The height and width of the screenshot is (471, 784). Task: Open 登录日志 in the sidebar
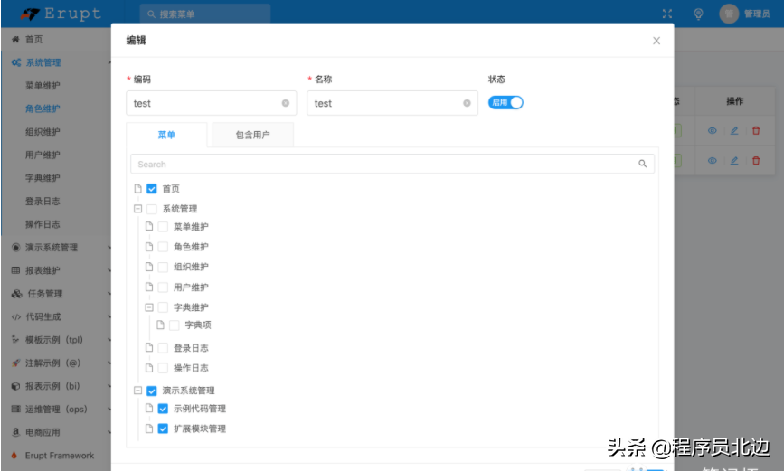pos(43,201)
